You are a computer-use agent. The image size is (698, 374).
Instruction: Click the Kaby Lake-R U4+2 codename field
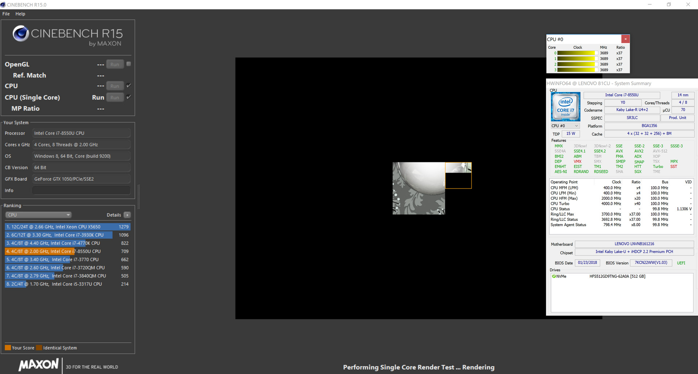click(632, 110)
